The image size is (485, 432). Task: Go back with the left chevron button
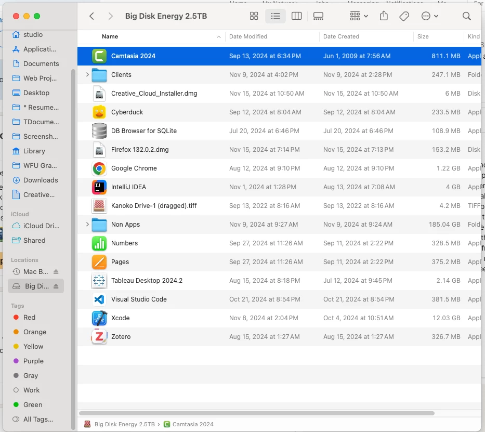click(x=91, y=16)
